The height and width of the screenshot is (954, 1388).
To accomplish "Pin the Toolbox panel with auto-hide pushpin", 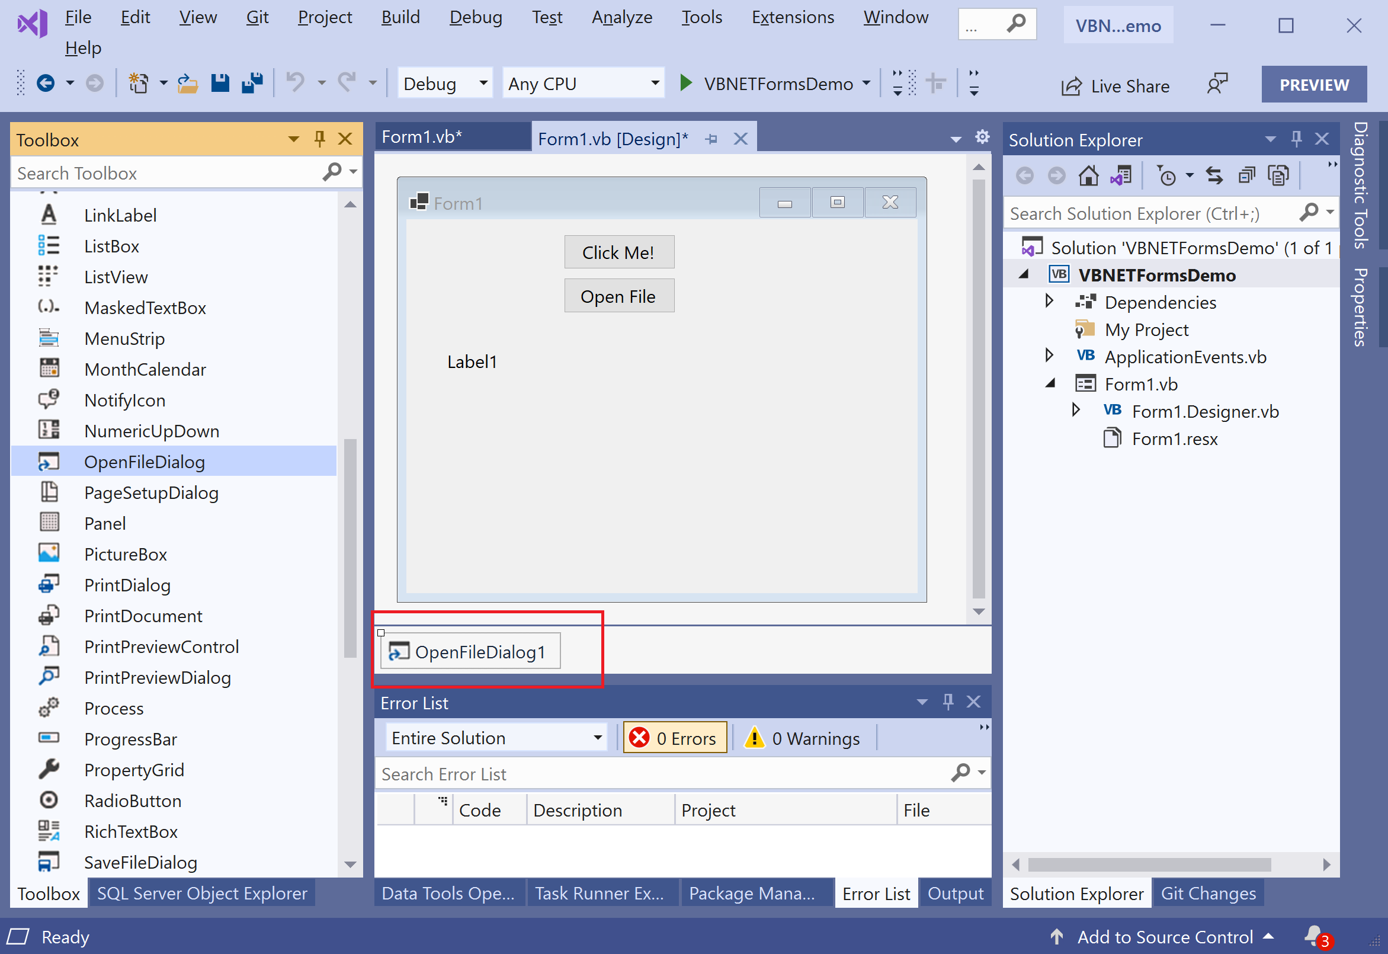I will [x=320, y=139].
